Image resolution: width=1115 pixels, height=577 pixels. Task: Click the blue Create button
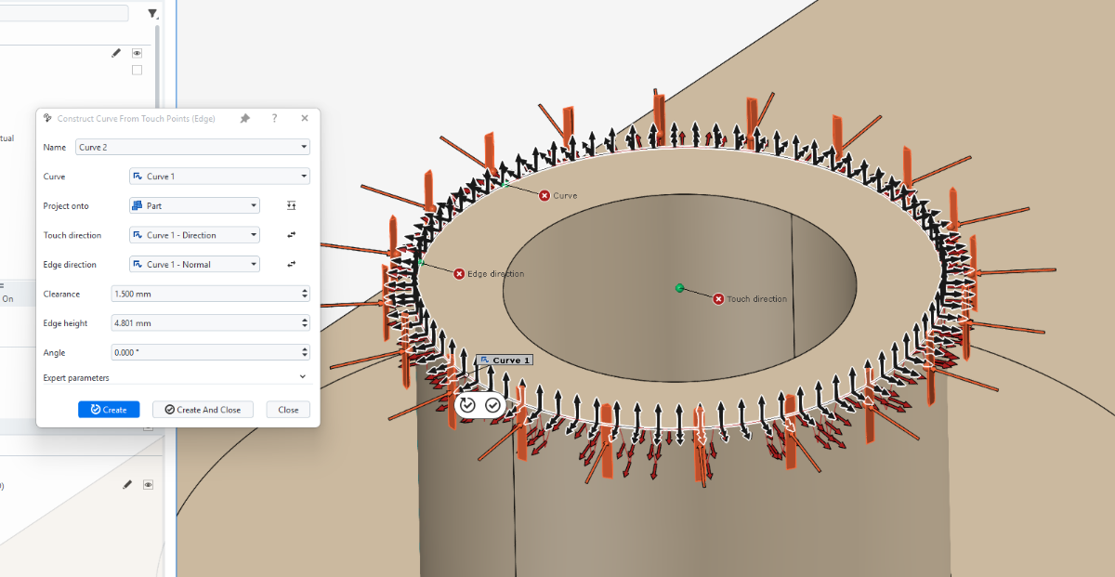tap(109, 410)
